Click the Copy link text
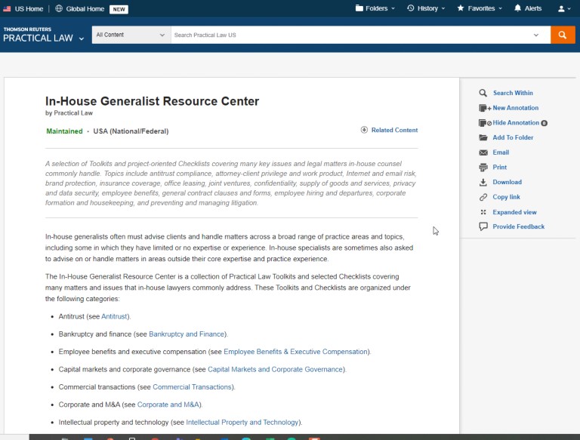This screenshot has height=440, width=580. point(507,197)
